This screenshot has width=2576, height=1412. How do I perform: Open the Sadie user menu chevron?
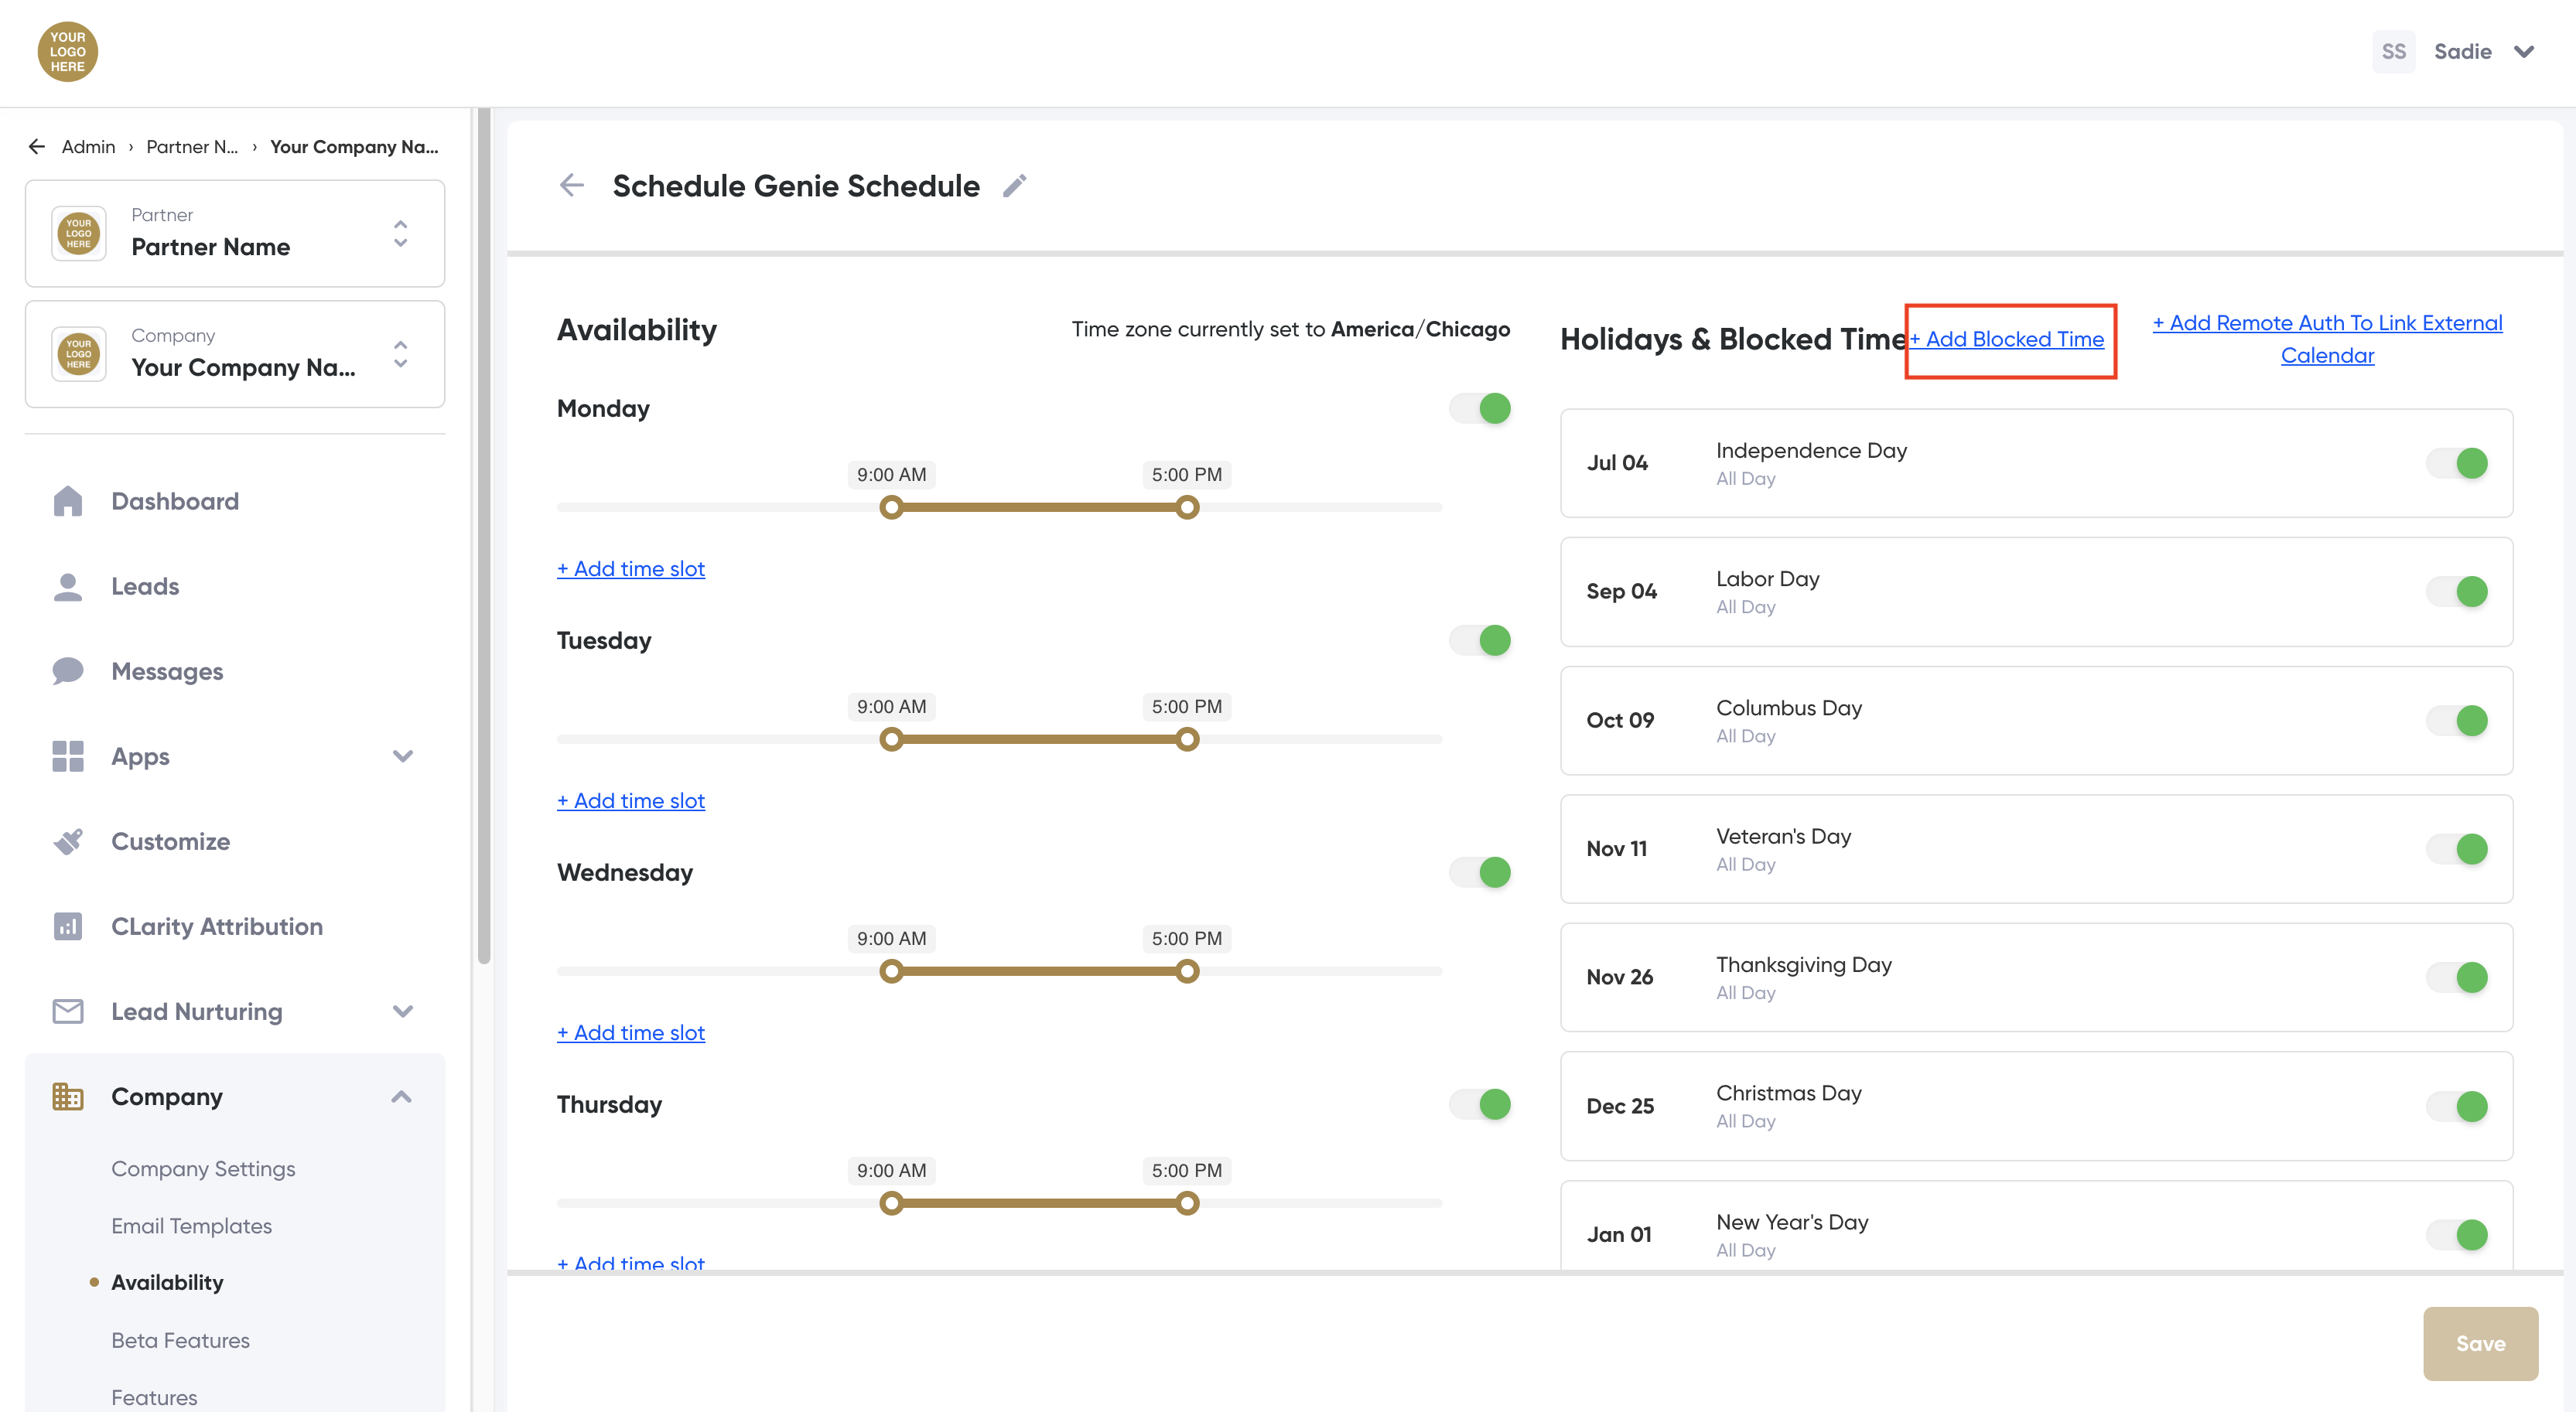point(2524,52)
